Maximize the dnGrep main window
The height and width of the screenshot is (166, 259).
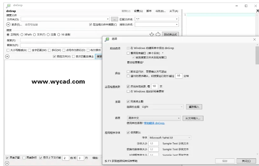tap(246, 6)
